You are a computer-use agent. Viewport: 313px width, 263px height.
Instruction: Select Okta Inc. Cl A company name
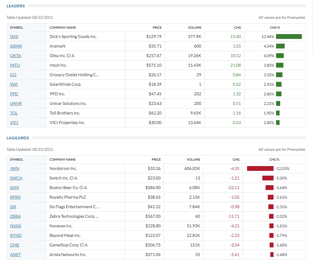(x=62, y=56)
